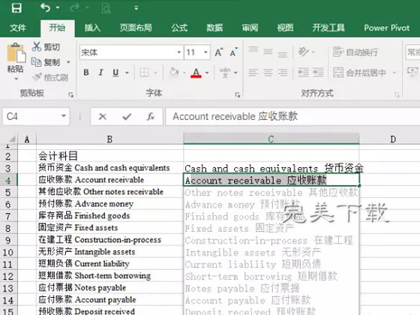Toggle middle vertical alignment
This screenshot has width=420, height=315.
pos(268,51)
